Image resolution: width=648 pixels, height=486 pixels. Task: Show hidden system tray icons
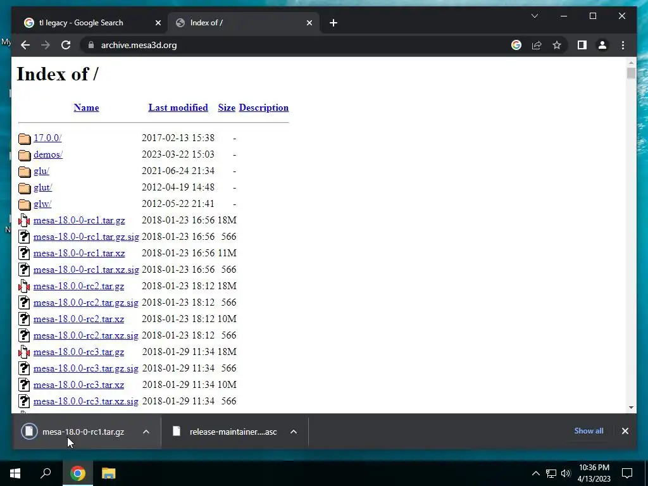[535, 473]
